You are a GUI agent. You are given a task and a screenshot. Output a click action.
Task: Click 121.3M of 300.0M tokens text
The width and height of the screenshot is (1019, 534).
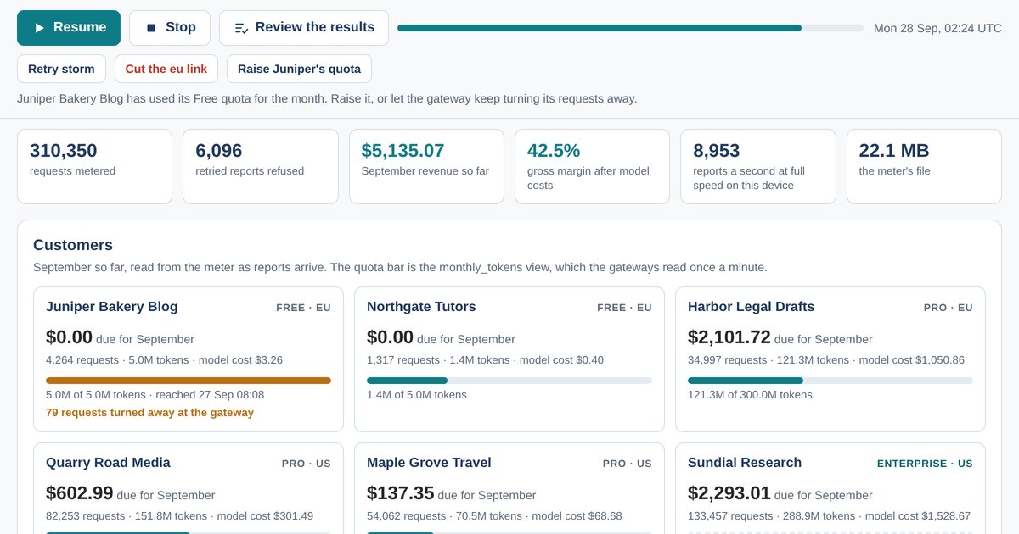(750, 395)
